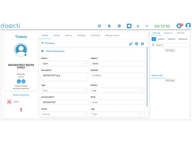This screenshot has height=144, width=192.
Task: Click the DueDate input field
Action: [118, 75]
